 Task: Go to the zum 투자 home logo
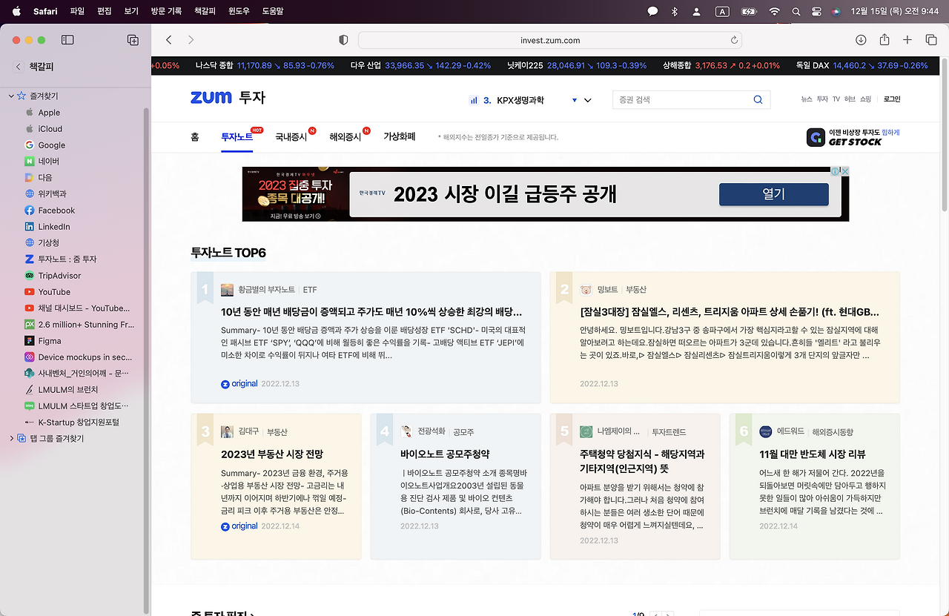tap(228, 98)
